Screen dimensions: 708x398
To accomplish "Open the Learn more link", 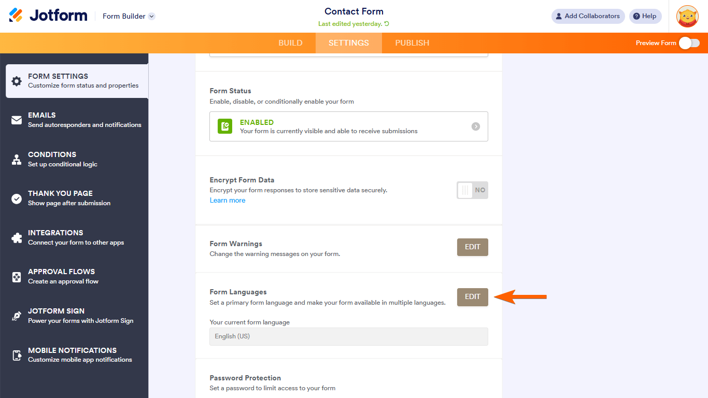I will (x=228, y=201).
